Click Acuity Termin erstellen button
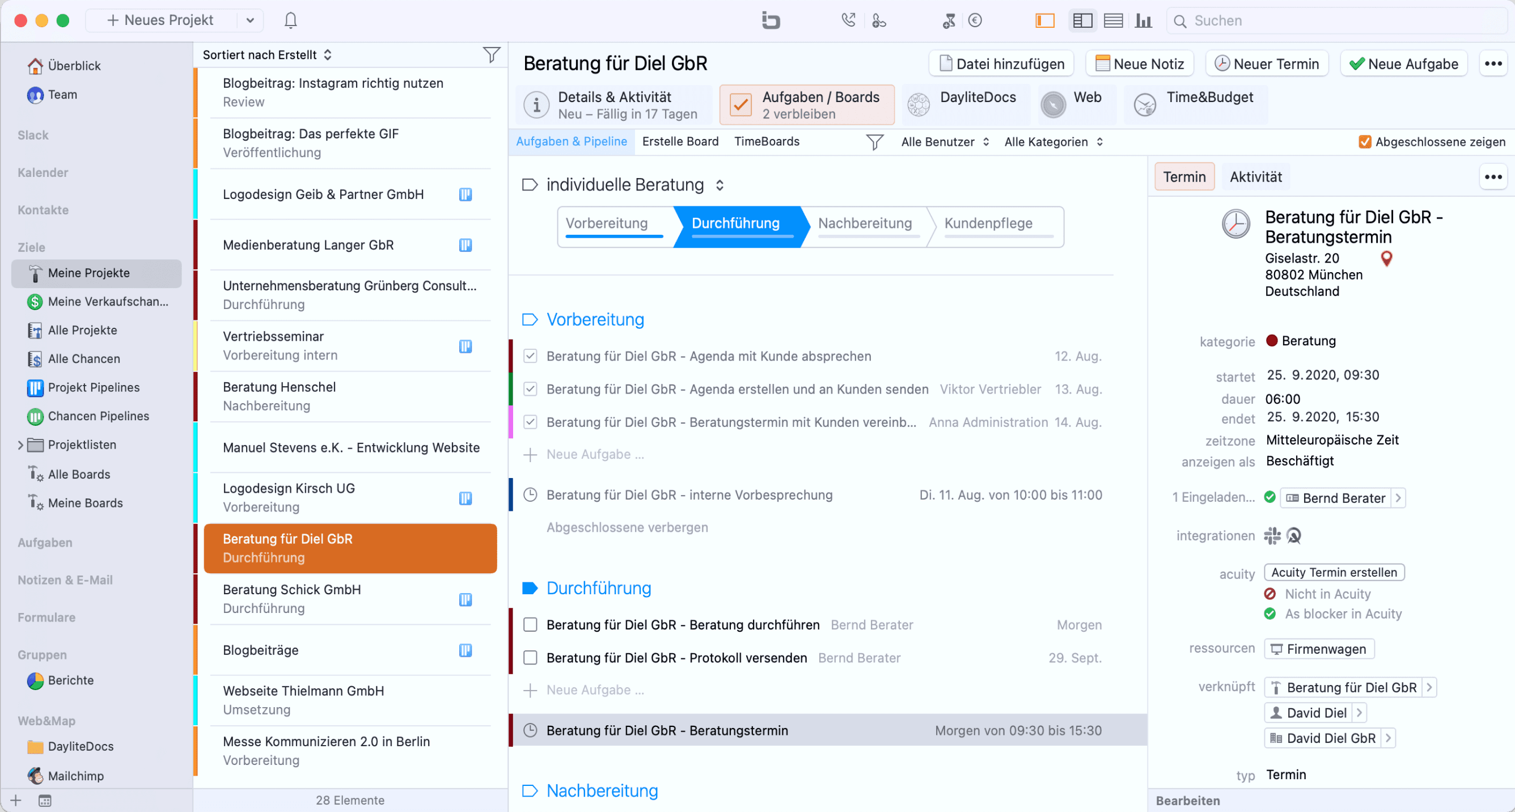 pos(1334,573)
